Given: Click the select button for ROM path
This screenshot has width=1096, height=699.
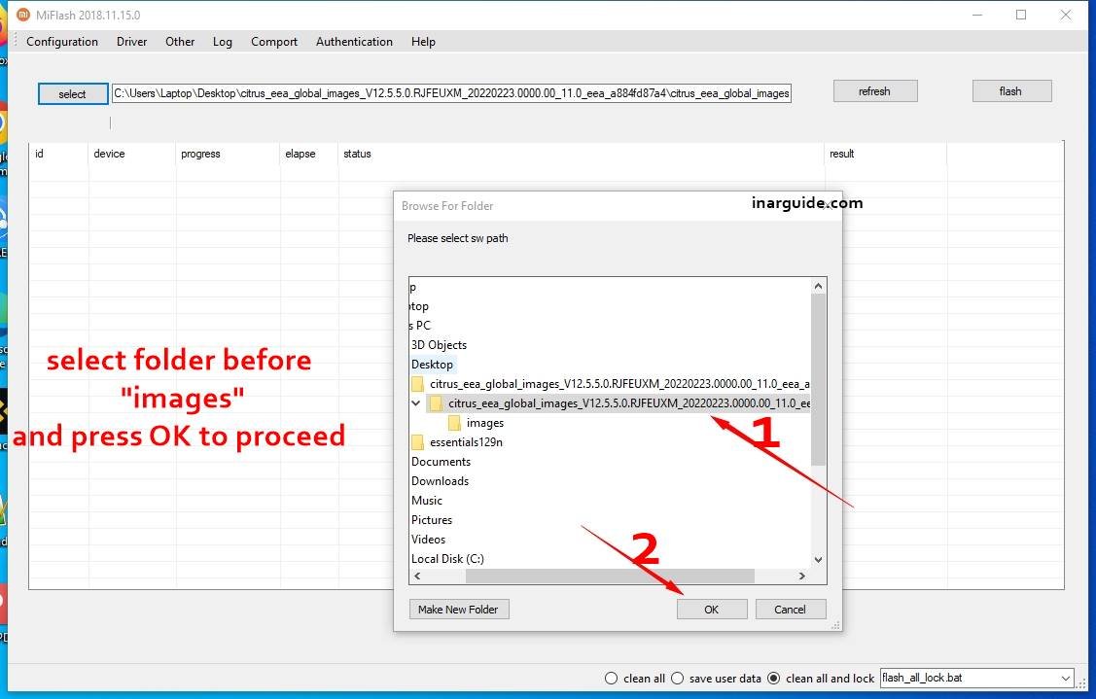Looking at the screenshot, I should 73,93.
